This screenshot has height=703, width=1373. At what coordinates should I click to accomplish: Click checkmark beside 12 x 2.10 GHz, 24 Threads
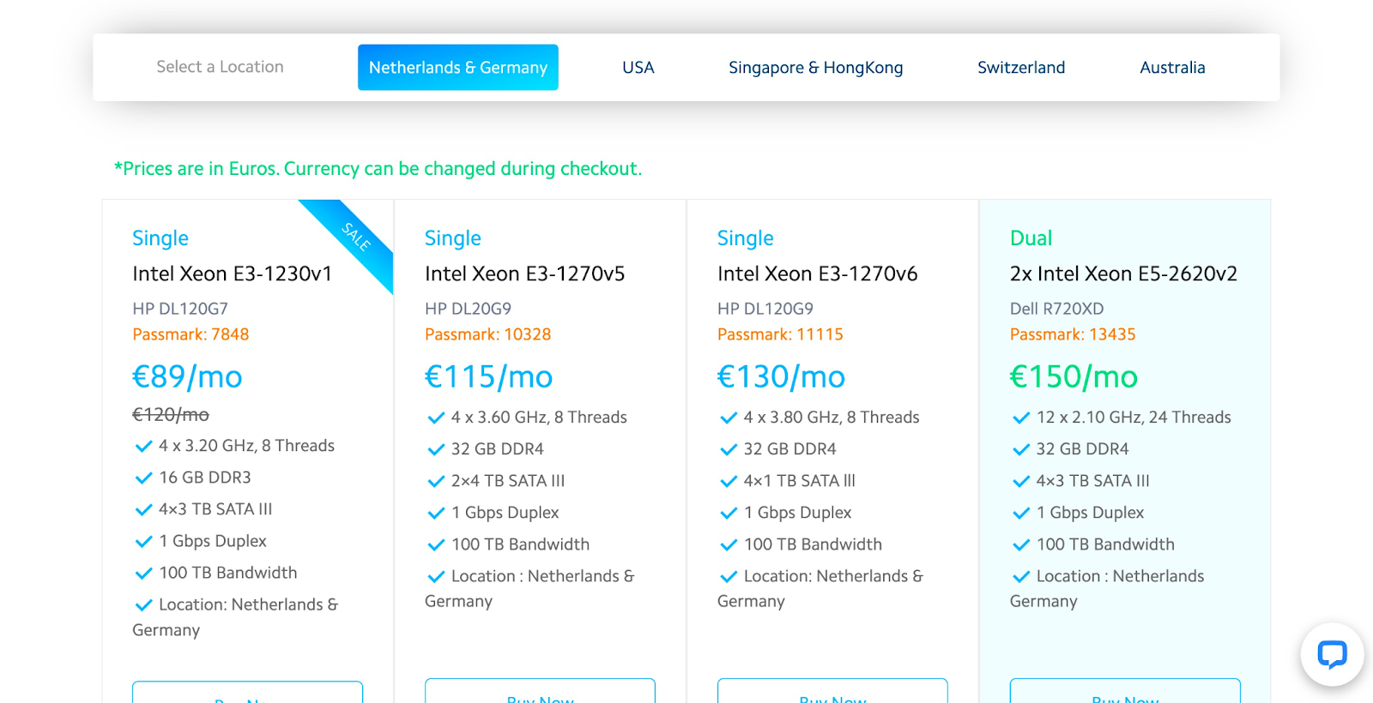pyautogui.click(x=1021, y=418)
